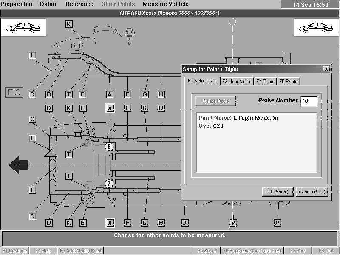340x255 pixels.
Task: Click the car thumbnail in the top-right corner
Action: [316, 27]
